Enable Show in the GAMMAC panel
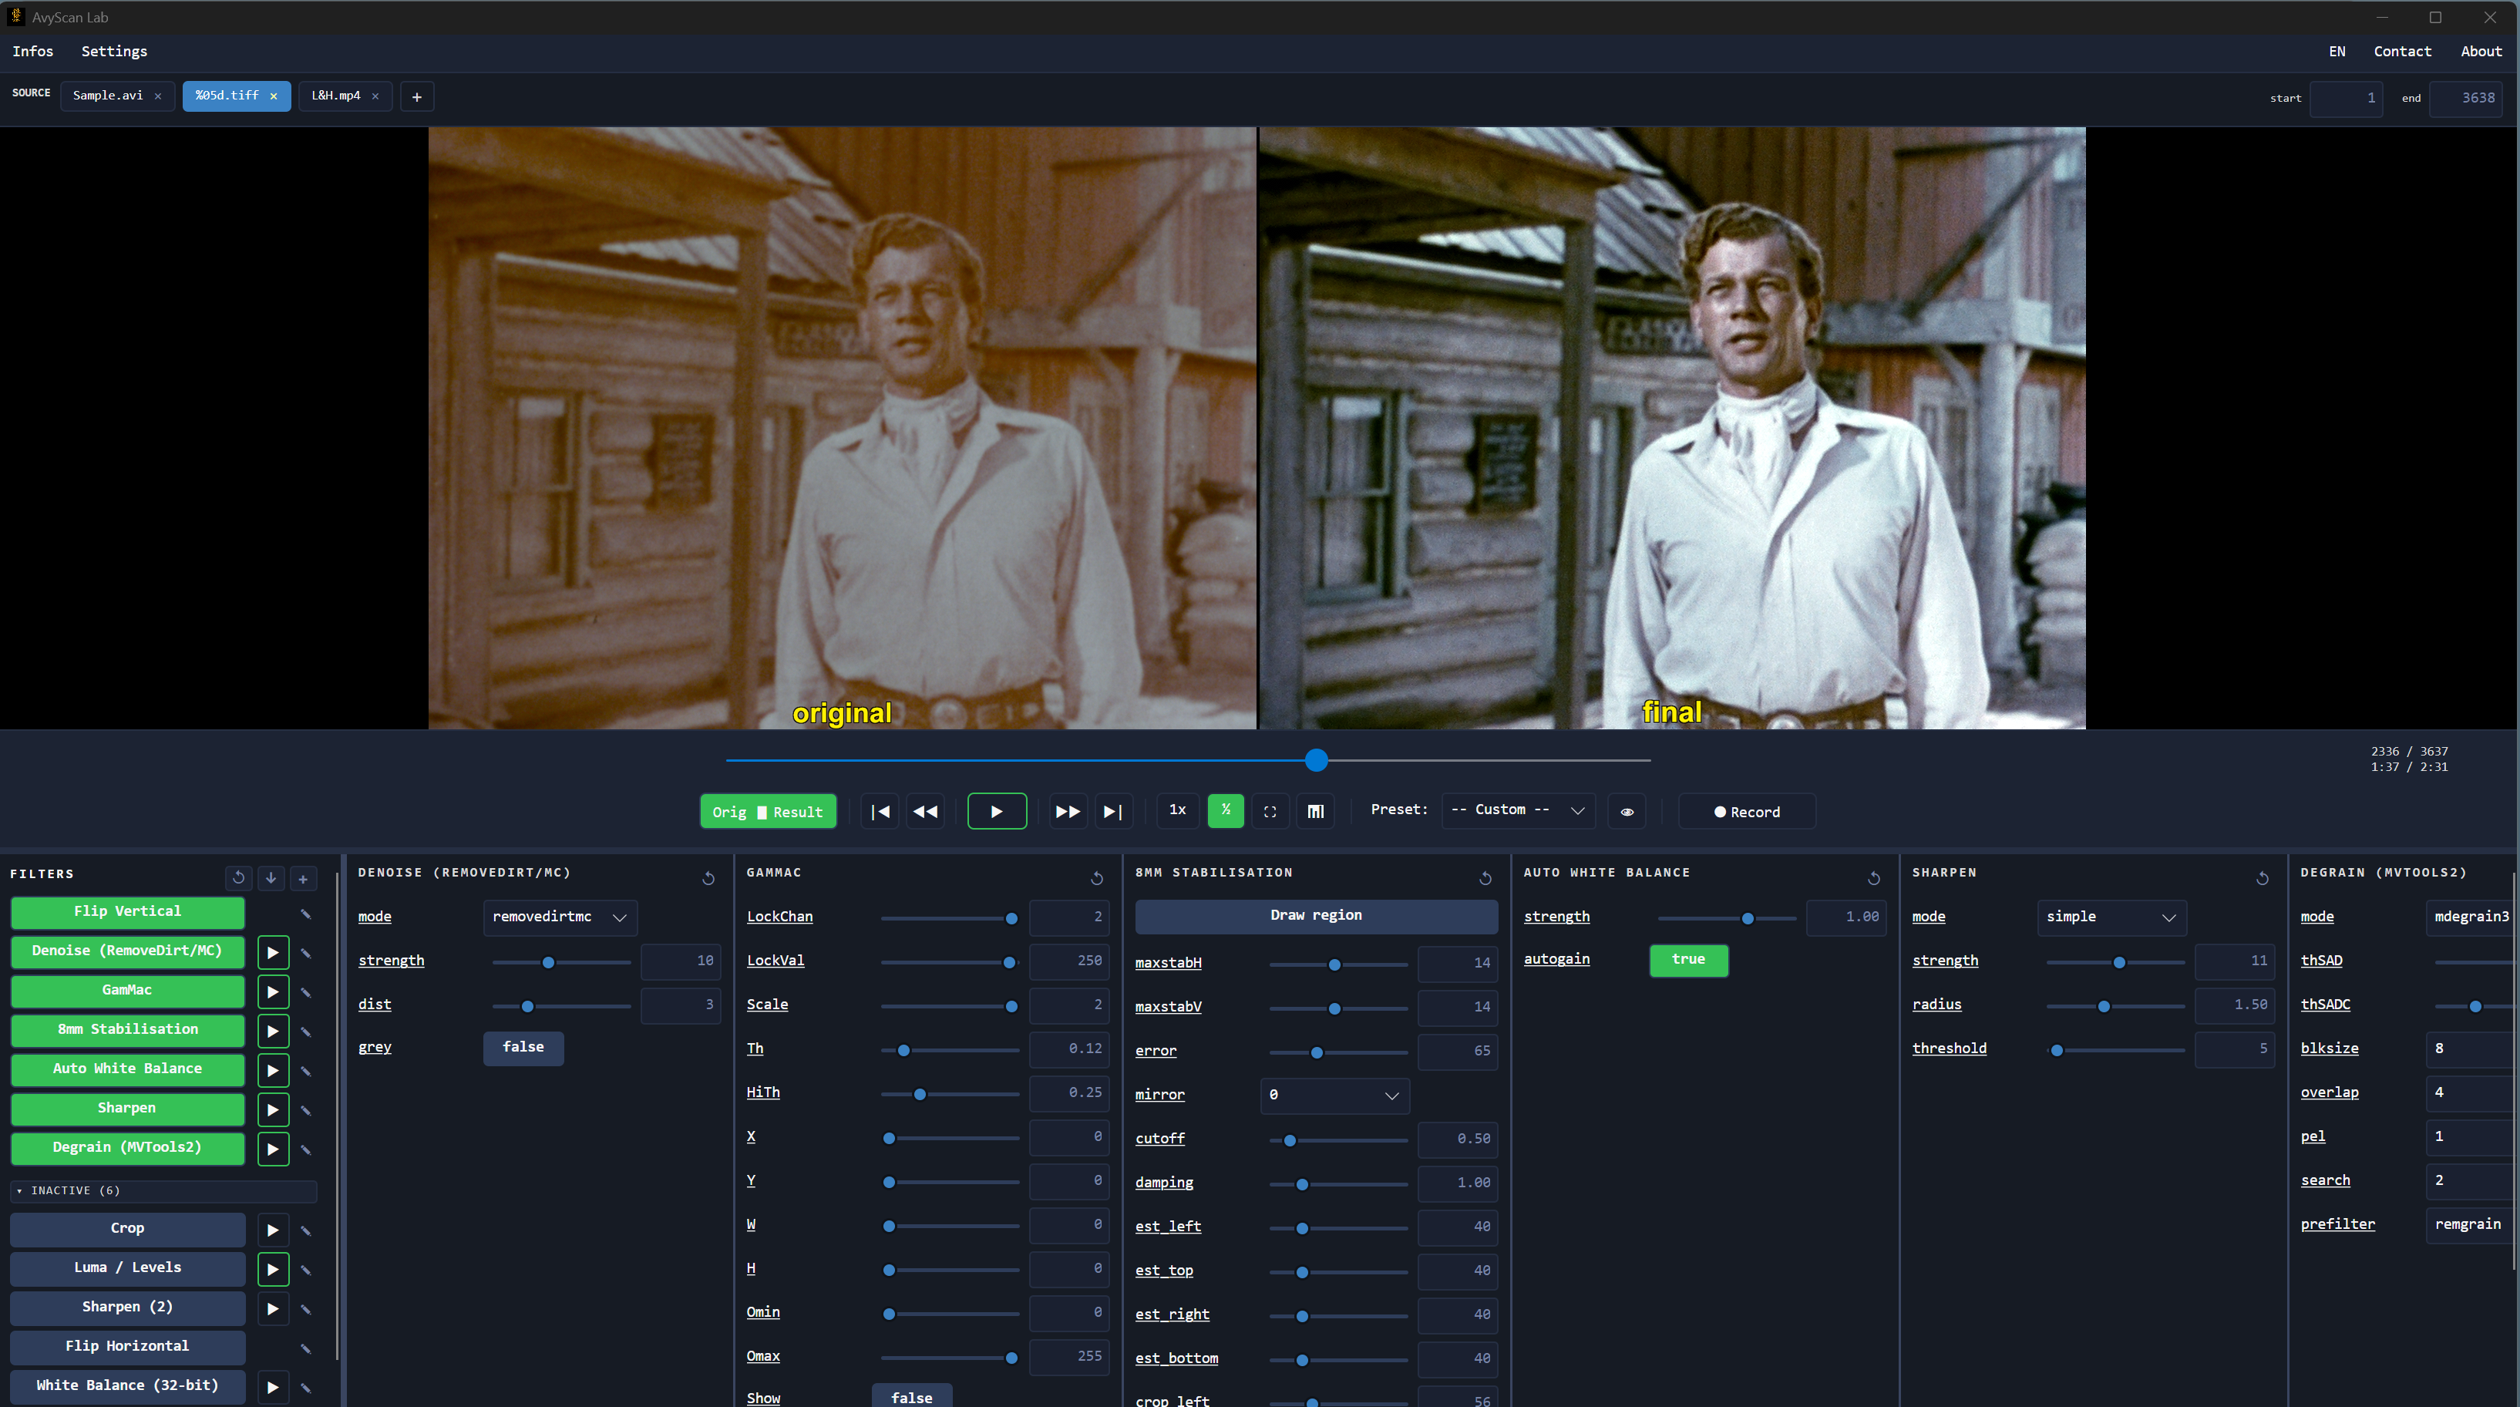The width and height of the screenshot is (2520, 1407). tap(912, 1397)
